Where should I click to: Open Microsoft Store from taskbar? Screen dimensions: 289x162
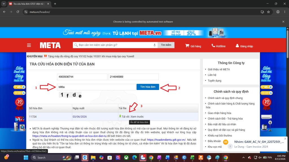110,157
